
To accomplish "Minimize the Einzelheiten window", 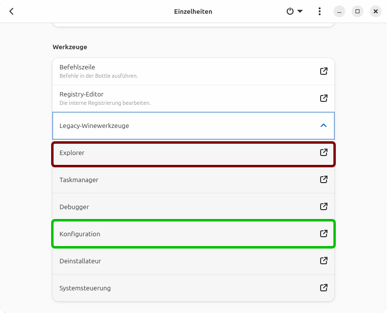I will pos(339,11).
